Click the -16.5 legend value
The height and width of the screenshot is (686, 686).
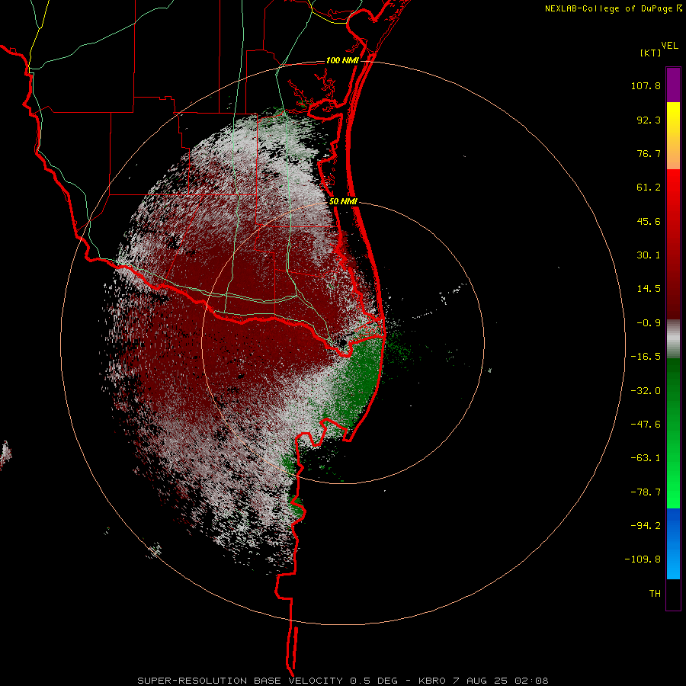click(646, 357)
